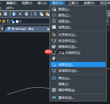
Task: Click the table style icon beside 表格样式(B)
Action: tap(54, 47)
